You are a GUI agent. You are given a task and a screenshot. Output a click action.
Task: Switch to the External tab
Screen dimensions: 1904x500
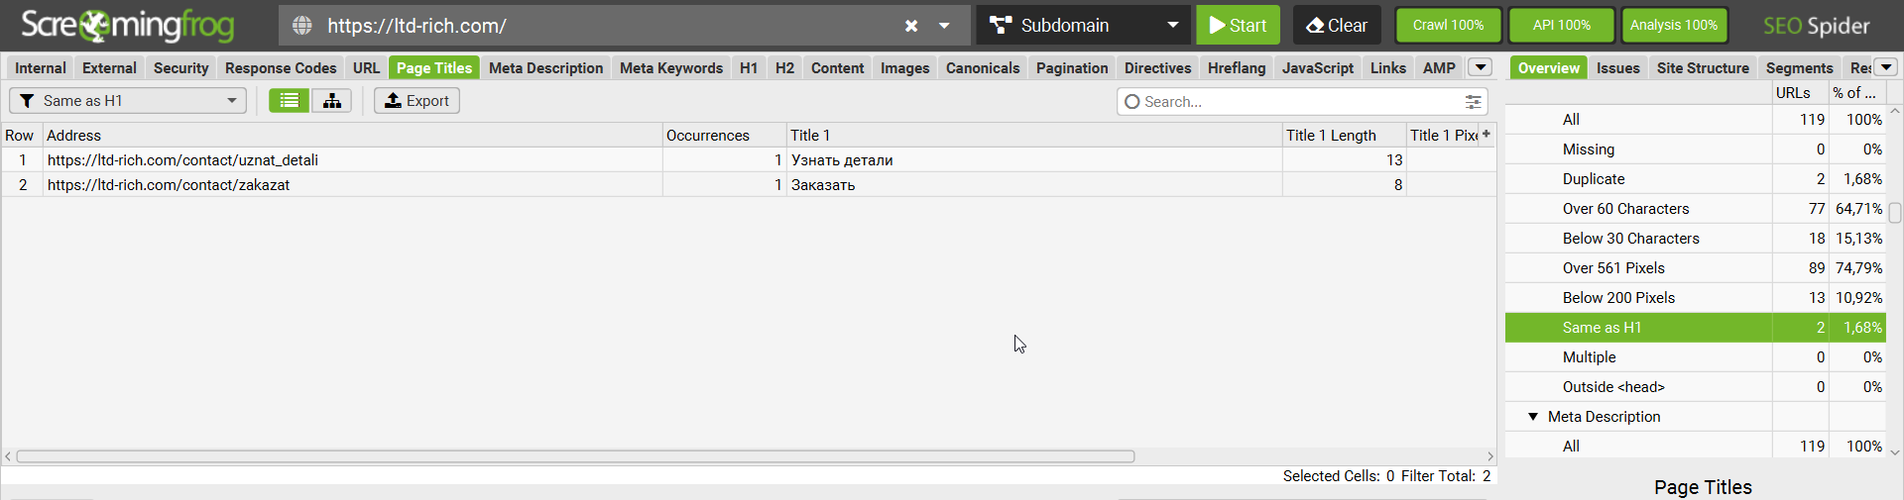(x=109, y=67)
